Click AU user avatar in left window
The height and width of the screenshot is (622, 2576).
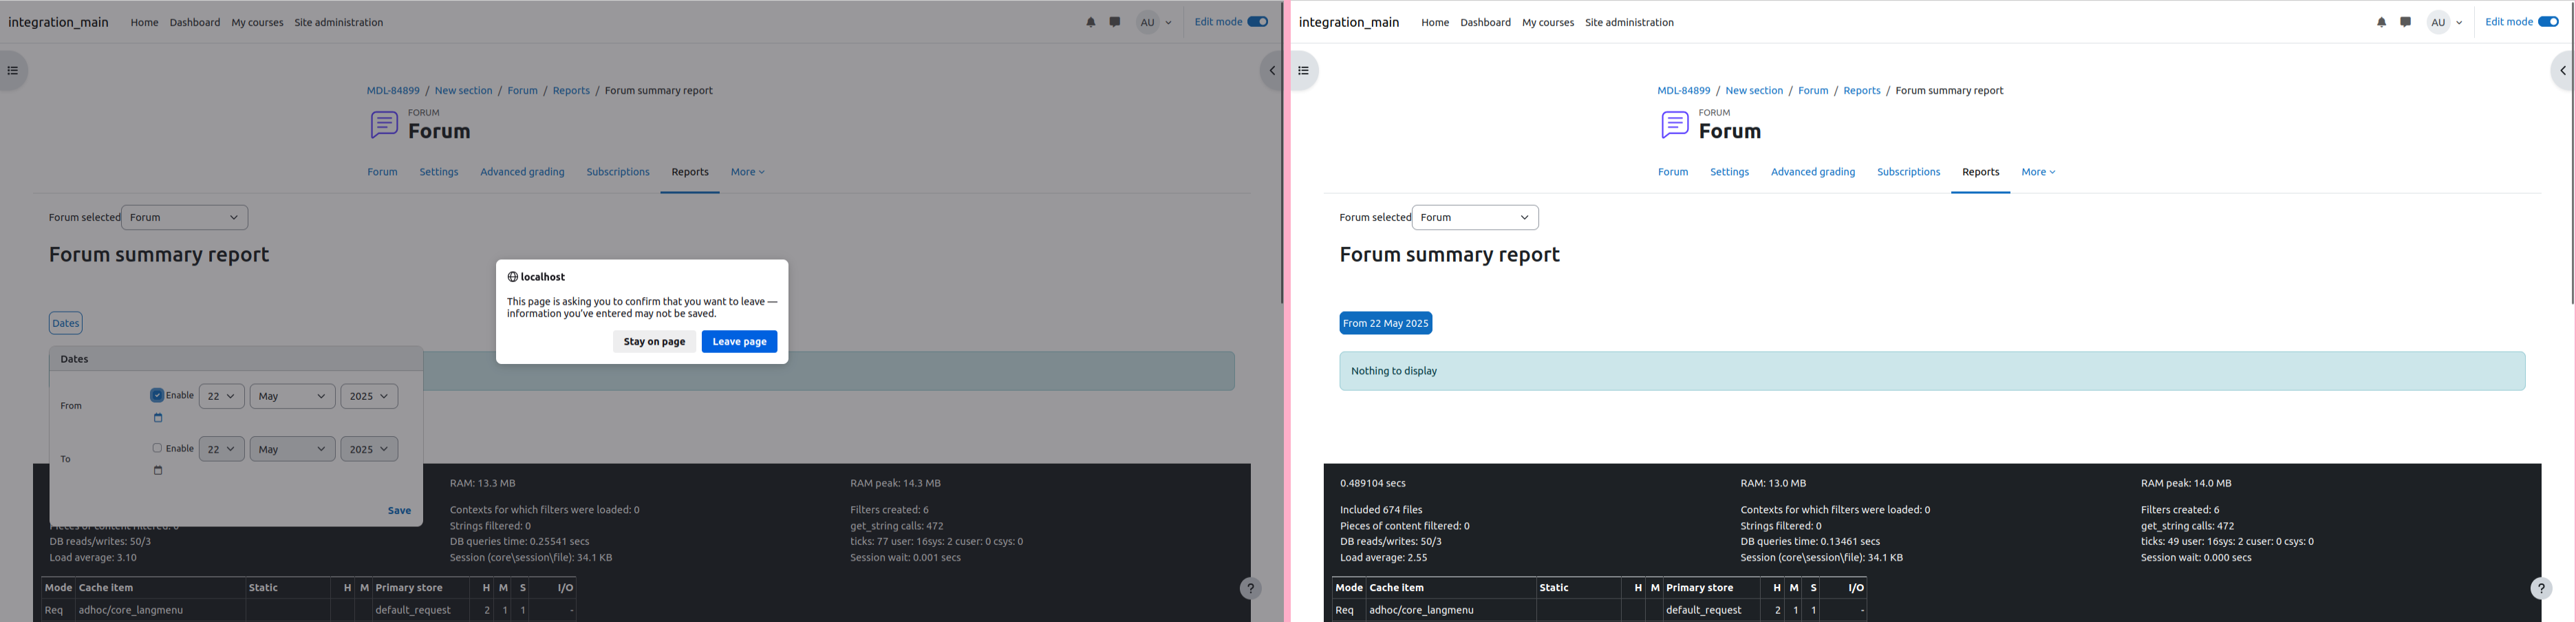point(1147,22)
